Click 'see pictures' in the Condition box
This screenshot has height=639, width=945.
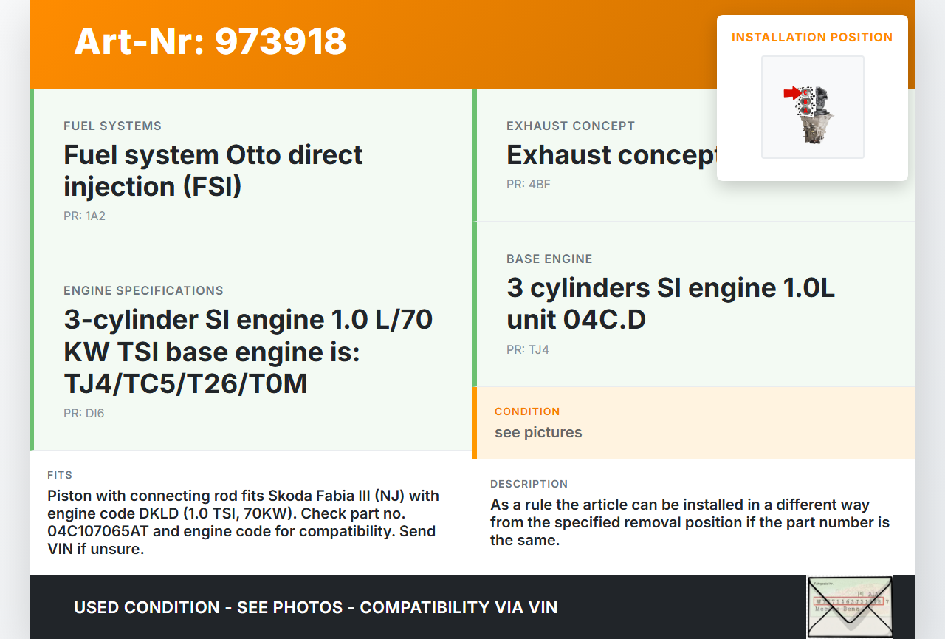click(538, 432)
